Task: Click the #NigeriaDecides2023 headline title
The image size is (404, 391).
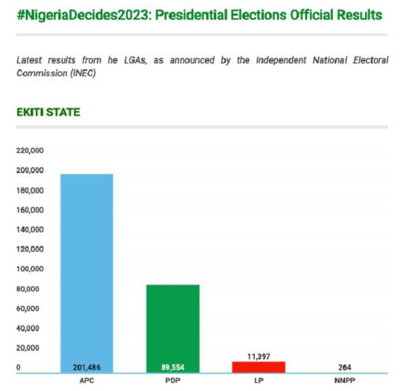Action: (x=199, y=15)
